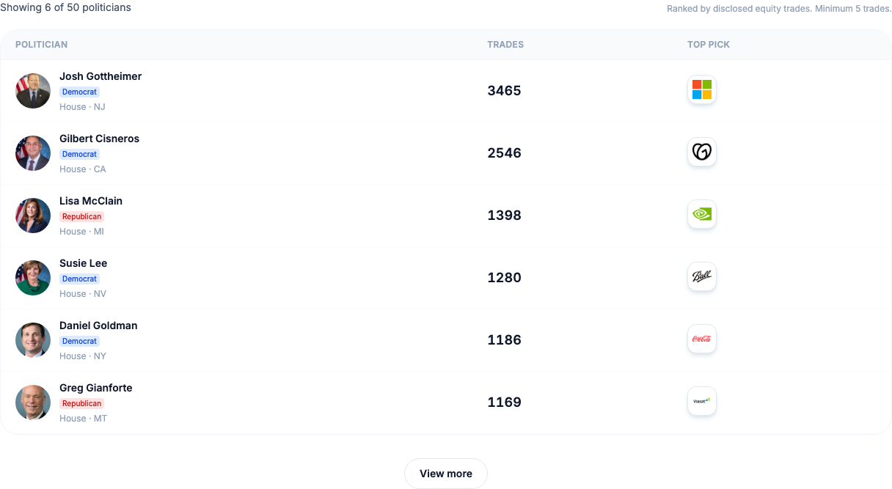Viewport: 892px width, 489px height.
Task: Click Daniel Goldman's avatar image
Action: (33, 340)
